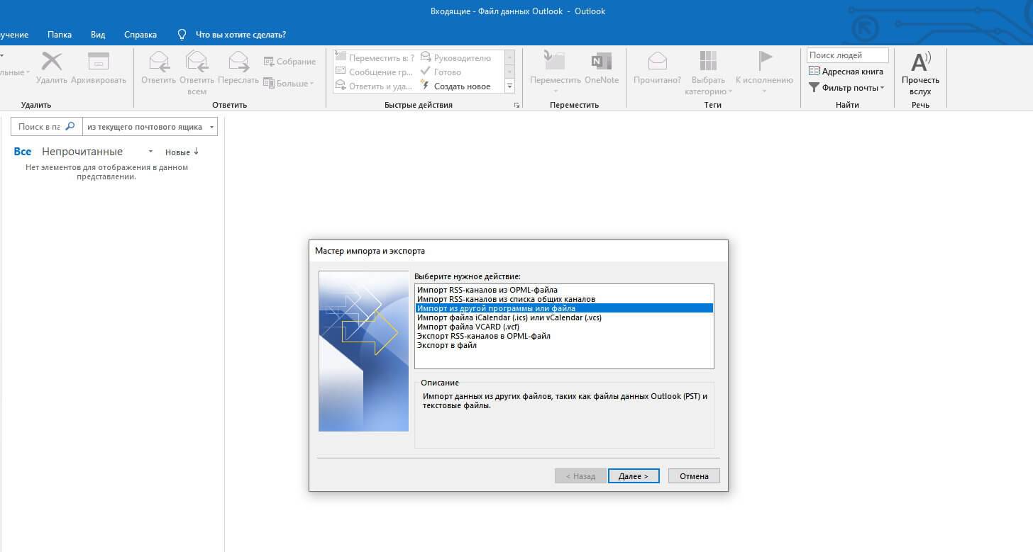Image resolution: width=1033 pixels, height=552 pixels.
Task: Click the К исполнению flag icon
Action: (x=764, y=62)
